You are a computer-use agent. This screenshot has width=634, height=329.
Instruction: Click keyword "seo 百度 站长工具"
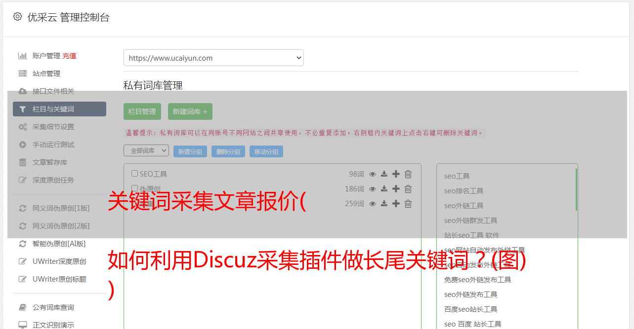click(473, 324)
